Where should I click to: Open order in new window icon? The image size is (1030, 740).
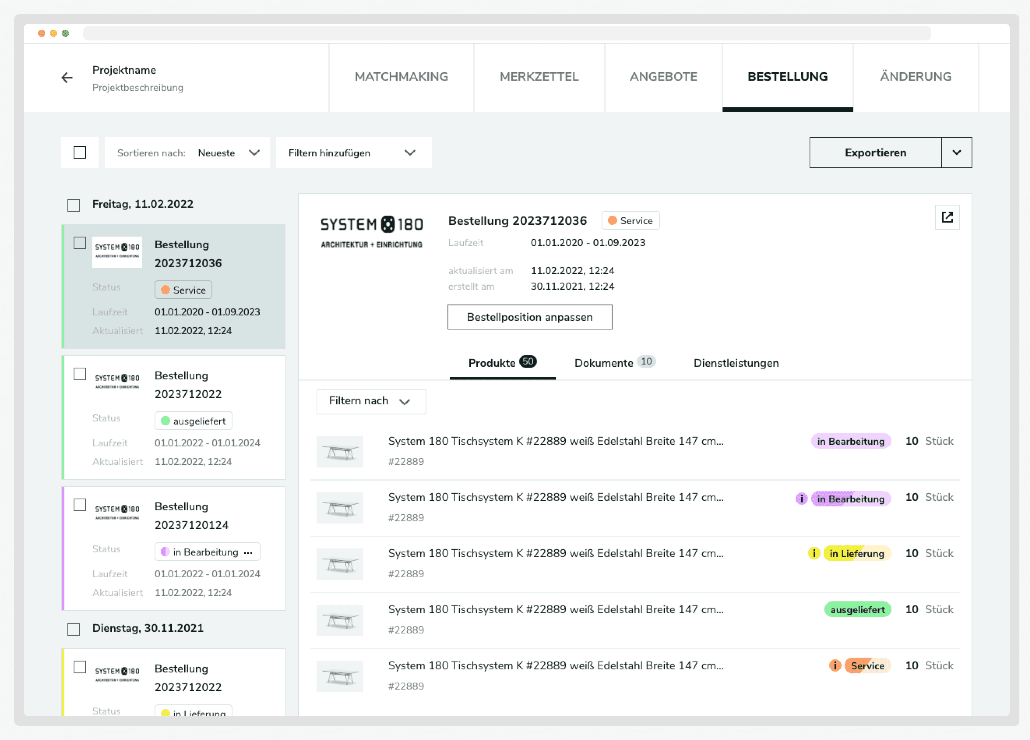coord(947,217)
